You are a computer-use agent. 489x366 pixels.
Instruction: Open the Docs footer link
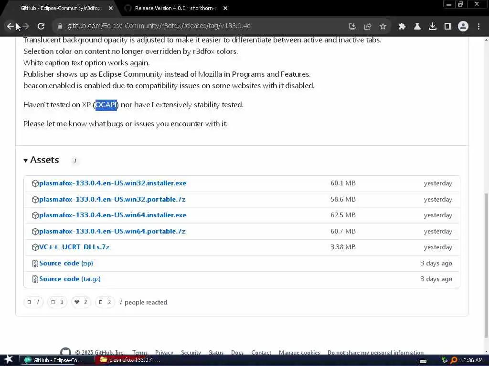pyautogui.click(x=237, y=352)
